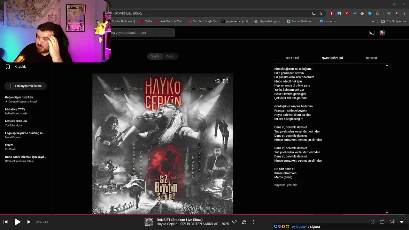This screenshot has width=409, height=230.
Task: Click the red shield extension icon
Action: [331, 13]
